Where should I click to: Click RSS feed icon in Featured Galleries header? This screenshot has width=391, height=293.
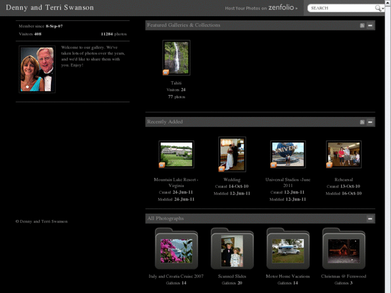[362, 25]
